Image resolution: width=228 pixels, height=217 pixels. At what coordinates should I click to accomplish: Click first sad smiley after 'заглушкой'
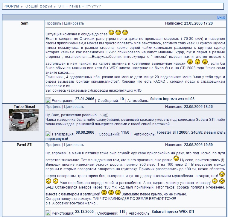pyautogui.click(x=104, y=192)
